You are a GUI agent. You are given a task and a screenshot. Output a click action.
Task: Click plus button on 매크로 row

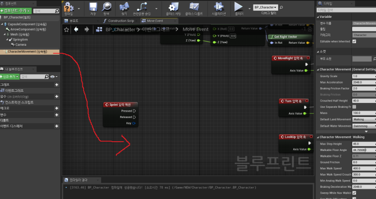coord(56,108)
